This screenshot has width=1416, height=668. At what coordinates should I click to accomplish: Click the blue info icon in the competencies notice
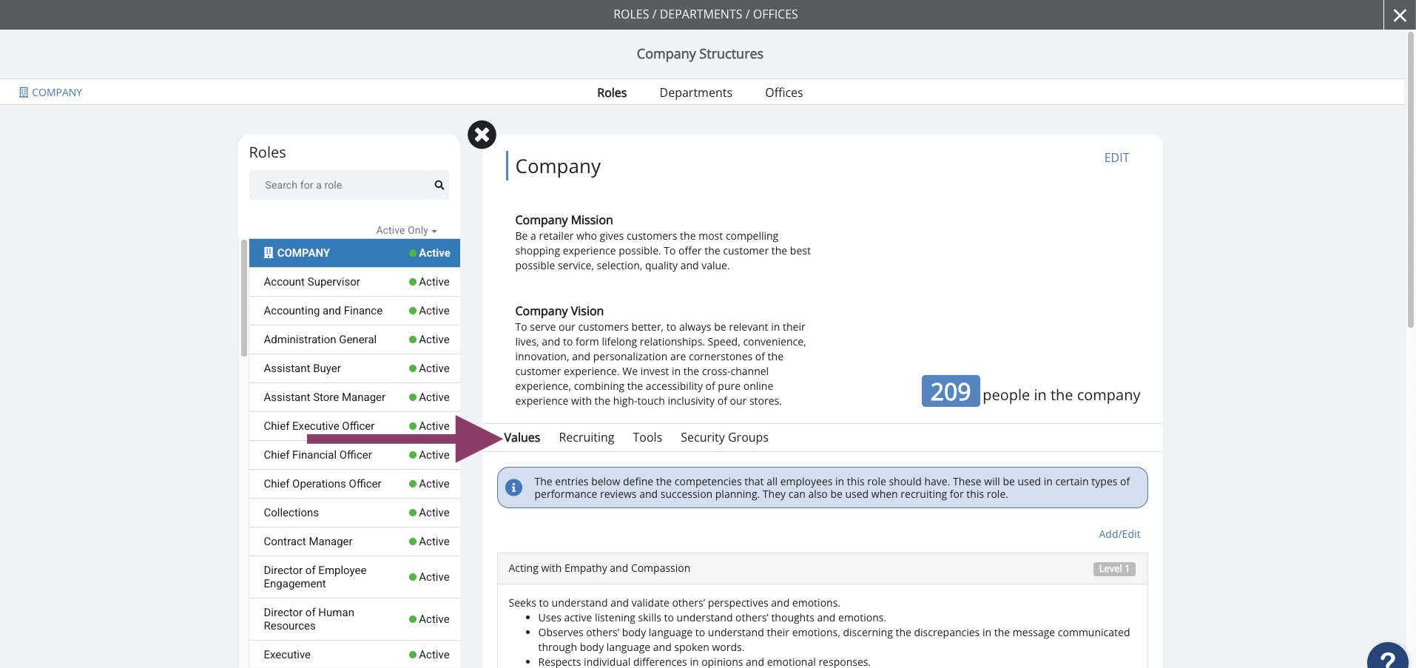[x=513, y=487]
